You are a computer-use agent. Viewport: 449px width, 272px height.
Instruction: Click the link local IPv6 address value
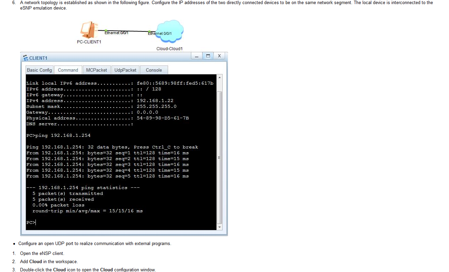click(175, 83)
